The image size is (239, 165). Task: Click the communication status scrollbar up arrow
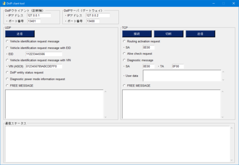point(232,128)
